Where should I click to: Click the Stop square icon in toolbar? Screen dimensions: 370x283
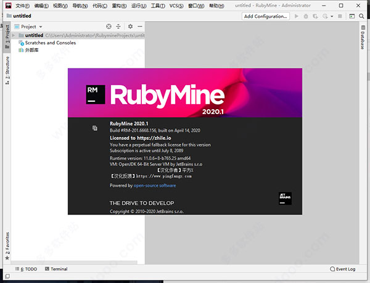[340, 16]
